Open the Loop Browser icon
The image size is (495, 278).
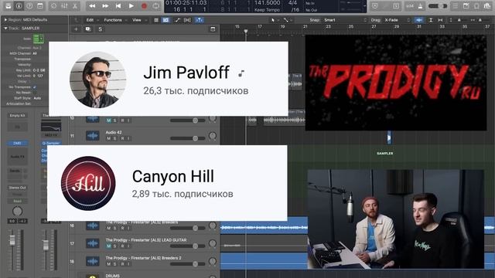[x=476, y=6]
